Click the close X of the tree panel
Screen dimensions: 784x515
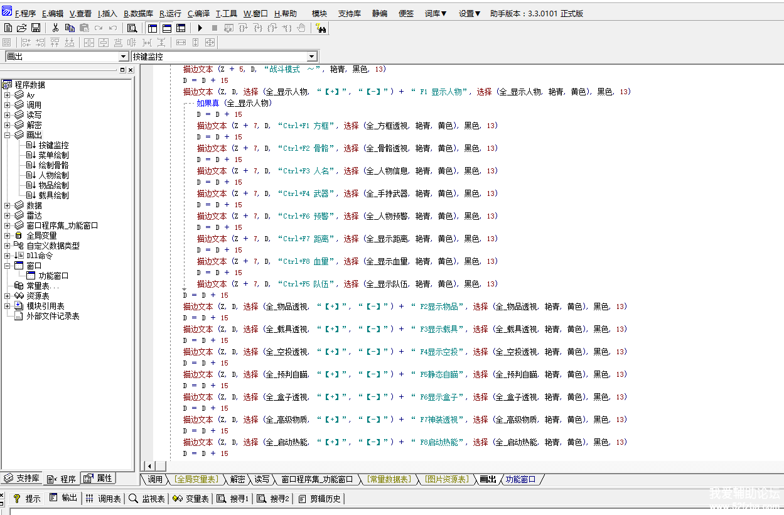pyautogui.click(x=131, y=70)
